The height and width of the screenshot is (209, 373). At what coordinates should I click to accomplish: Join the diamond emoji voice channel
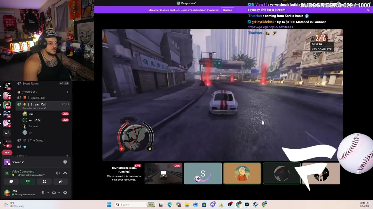click(43, 147)
